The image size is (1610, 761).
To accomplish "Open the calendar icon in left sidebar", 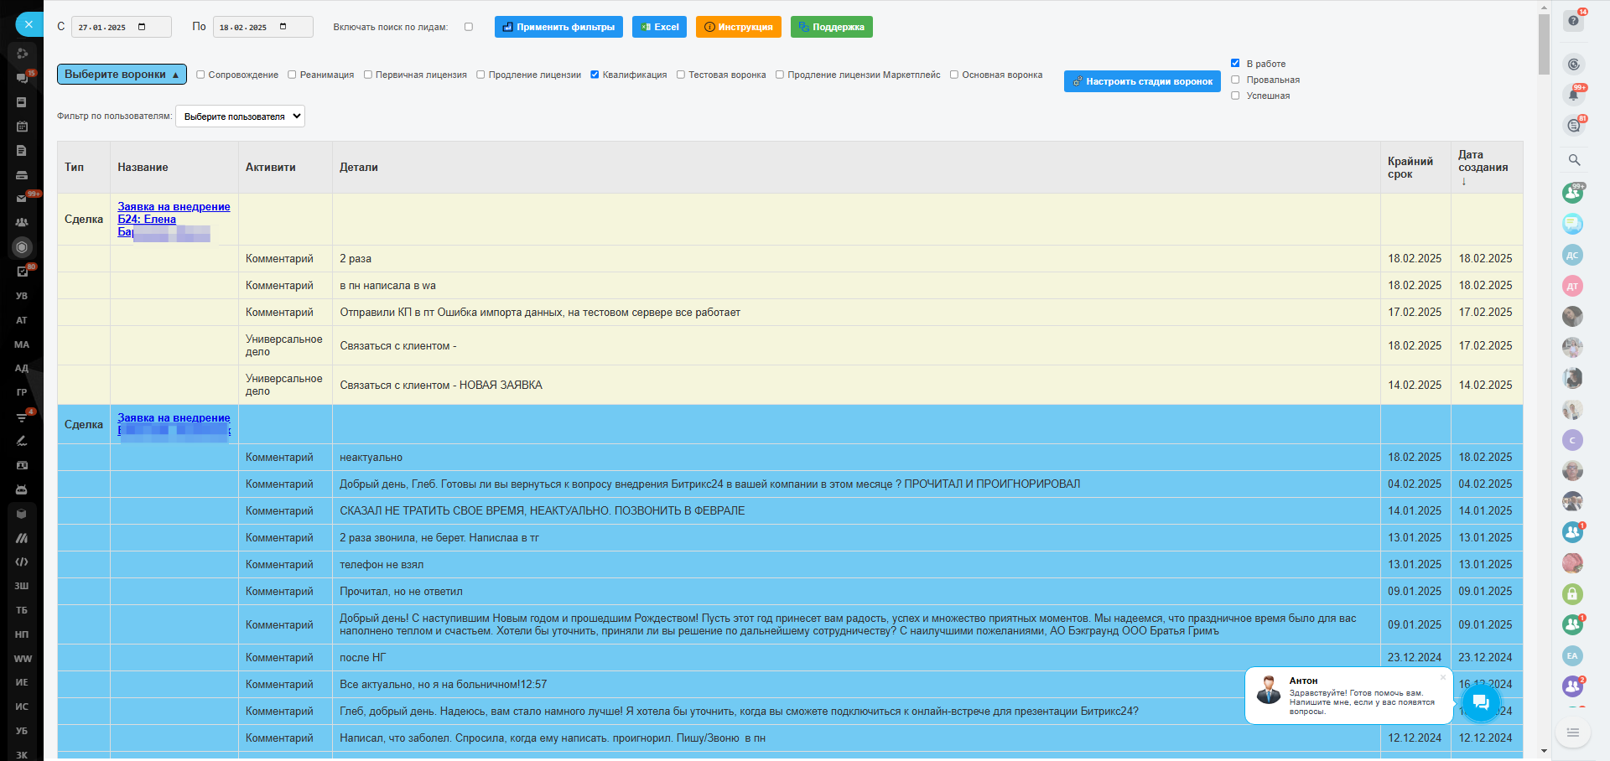I will pyautogui.click(x=22, y=127).
